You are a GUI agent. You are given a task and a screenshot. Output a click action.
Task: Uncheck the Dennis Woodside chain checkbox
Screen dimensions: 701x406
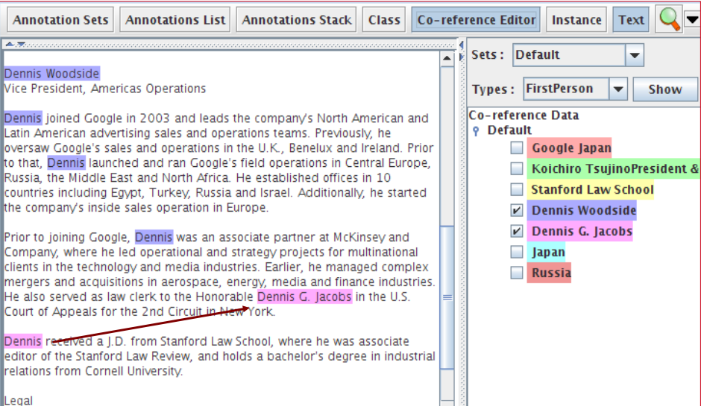517,211
